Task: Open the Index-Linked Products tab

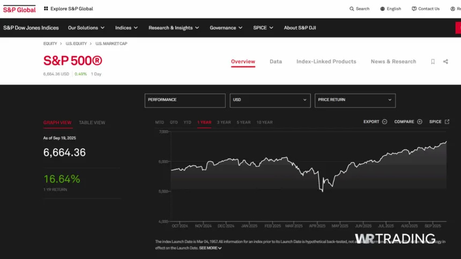Action: tap(326, 62)
